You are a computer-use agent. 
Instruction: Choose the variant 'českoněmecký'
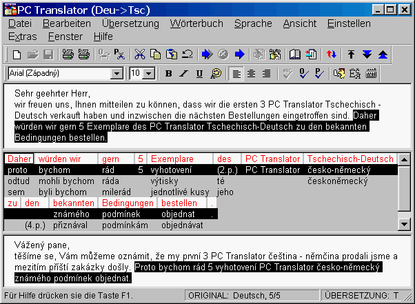pyautogui.click(x=338, y=181)
